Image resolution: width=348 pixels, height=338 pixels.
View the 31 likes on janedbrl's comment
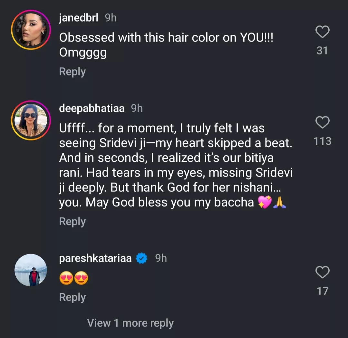point(322,51)
